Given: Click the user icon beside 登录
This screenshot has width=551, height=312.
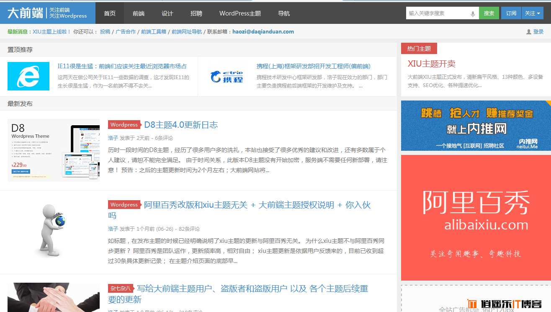Looking at the screenshot, I should coord(528,32).
